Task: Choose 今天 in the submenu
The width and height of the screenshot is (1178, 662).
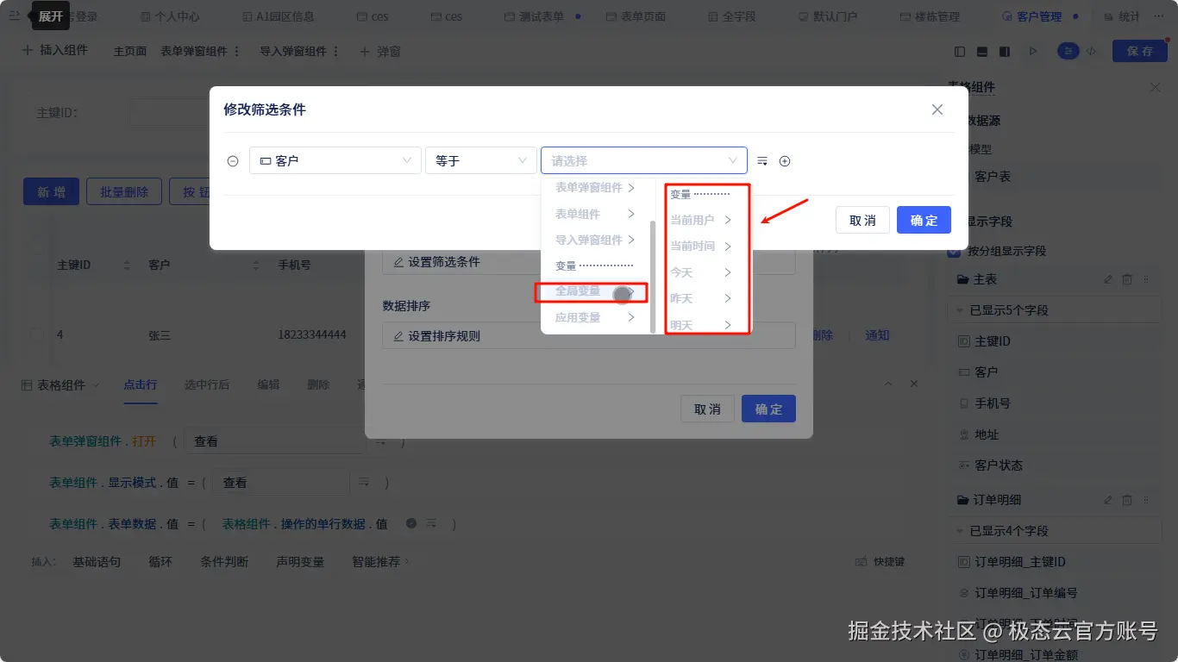Action: click(x=702, y=272)
